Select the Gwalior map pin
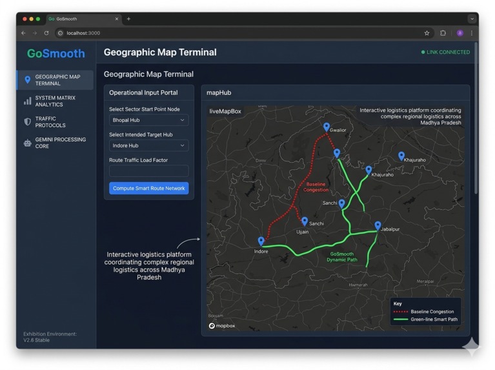The height and width of the screenshot is (370, 495). tap(327, 127)
